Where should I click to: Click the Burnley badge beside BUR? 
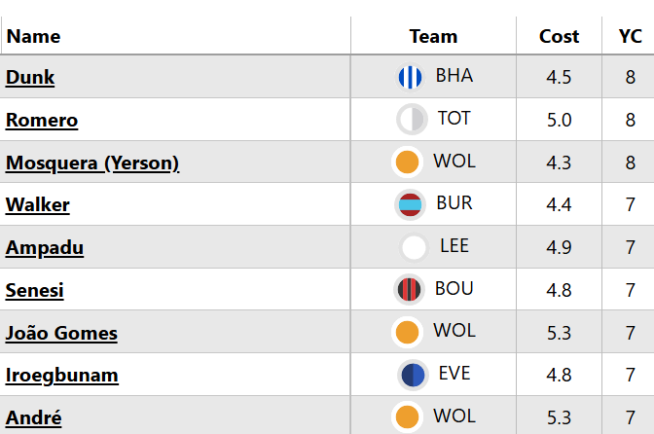coord(410,205)
